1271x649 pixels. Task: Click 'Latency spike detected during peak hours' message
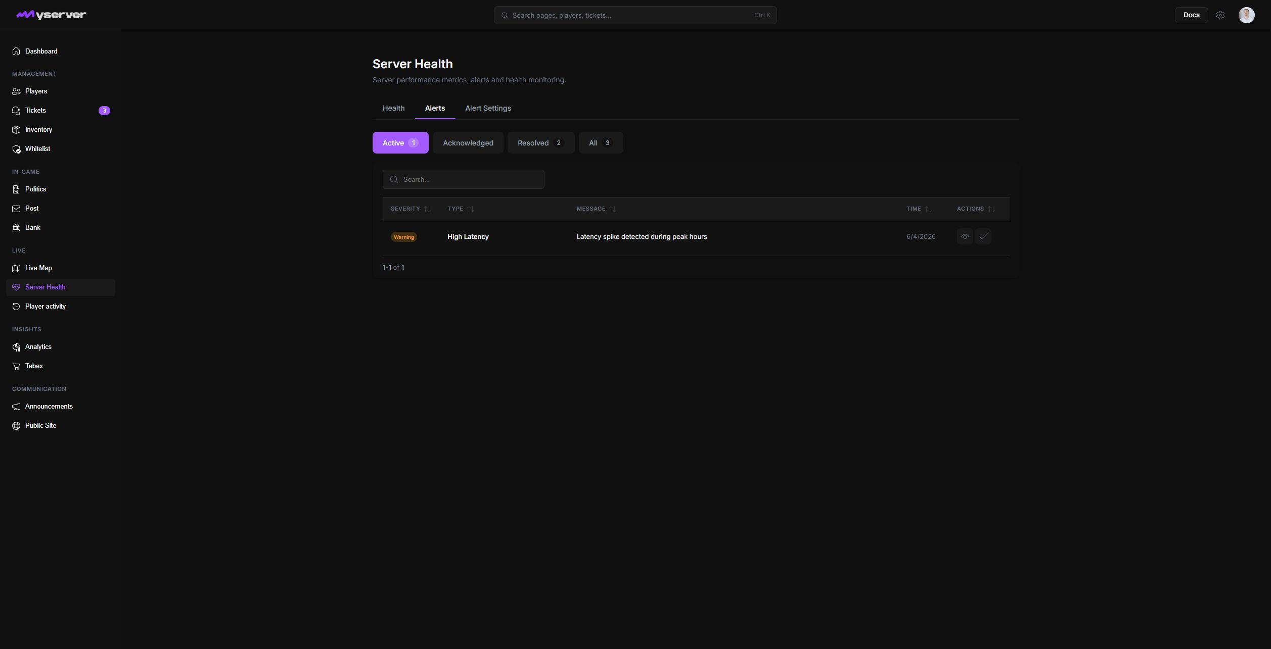coord(642,236)
